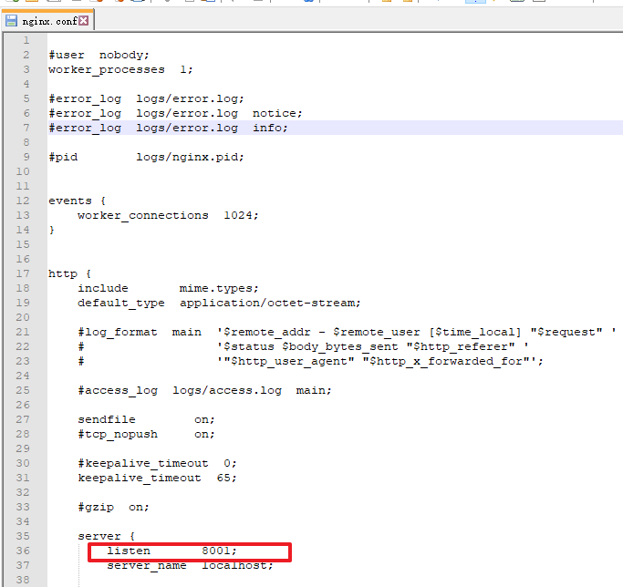Click the 'worker_processes' directive text

(x=107, y=69)
